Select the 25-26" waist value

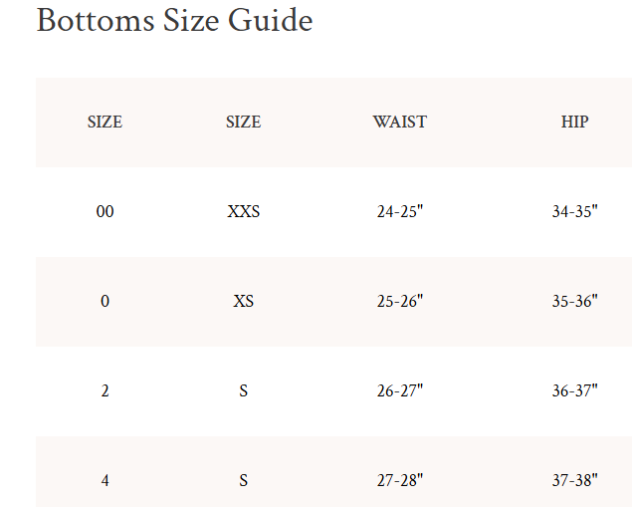point(400,301)
